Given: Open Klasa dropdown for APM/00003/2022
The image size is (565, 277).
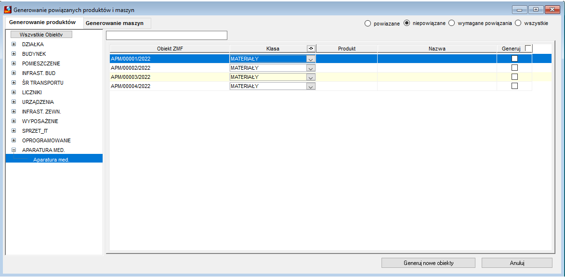Looking at the screenshot, I should [x=311, y=77].
